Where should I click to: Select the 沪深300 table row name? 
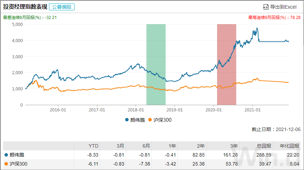click(18, 164)
